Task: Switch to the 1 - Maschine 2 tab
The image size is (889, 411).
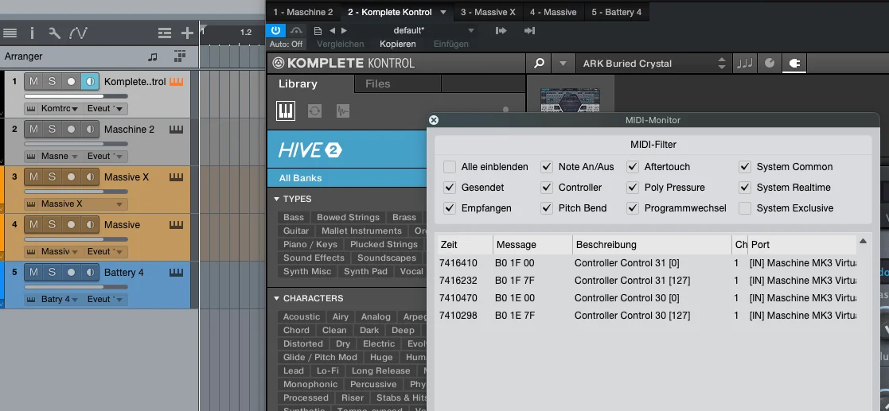Action: 302,12
